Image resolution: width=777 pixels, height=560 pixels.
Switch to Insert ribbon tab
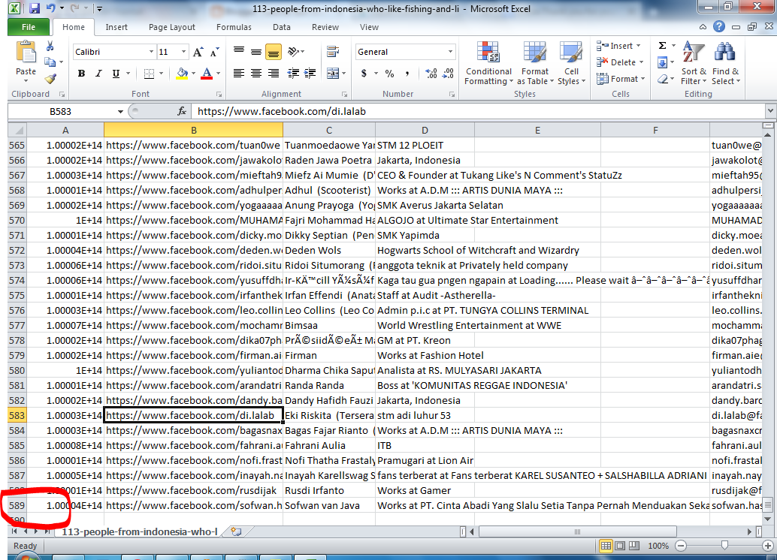coord(116,27)
